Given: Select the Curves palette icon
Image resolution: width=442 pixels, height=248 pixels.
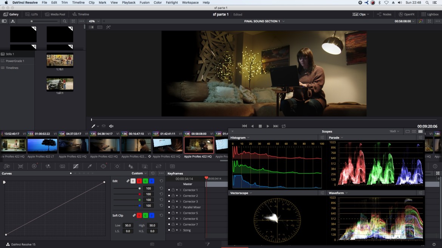Looking at the screenshot, I should click(76, 167).
